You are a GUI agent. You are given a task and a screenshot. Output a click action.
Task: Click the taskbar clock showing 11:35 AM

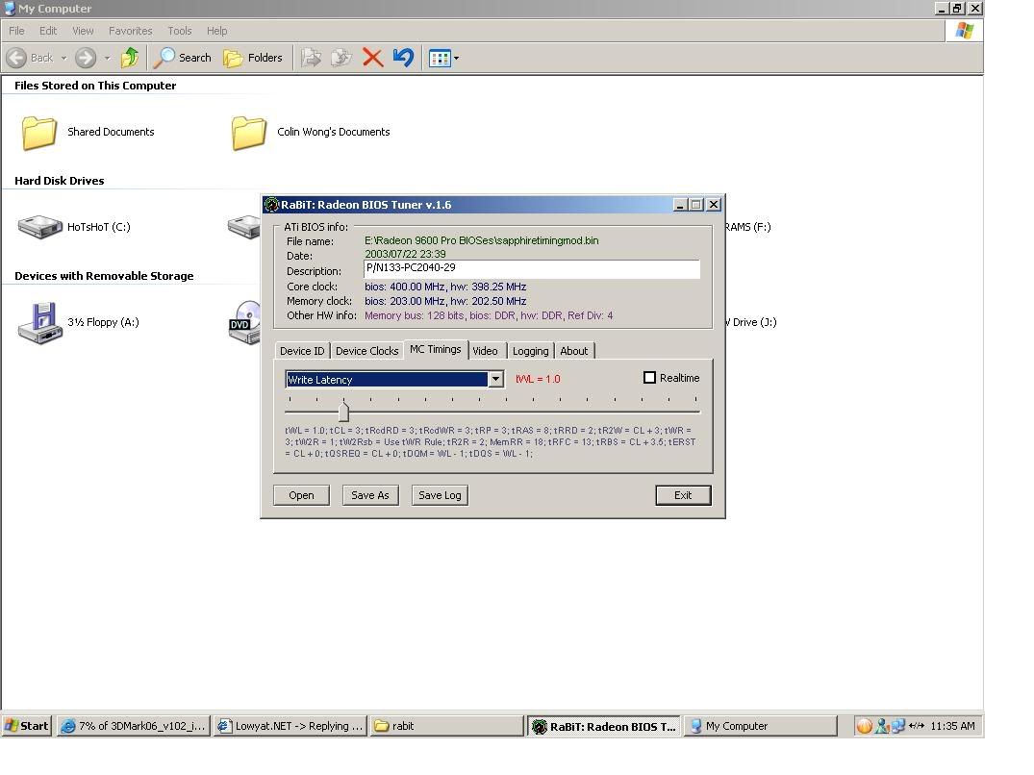(952, 726)
